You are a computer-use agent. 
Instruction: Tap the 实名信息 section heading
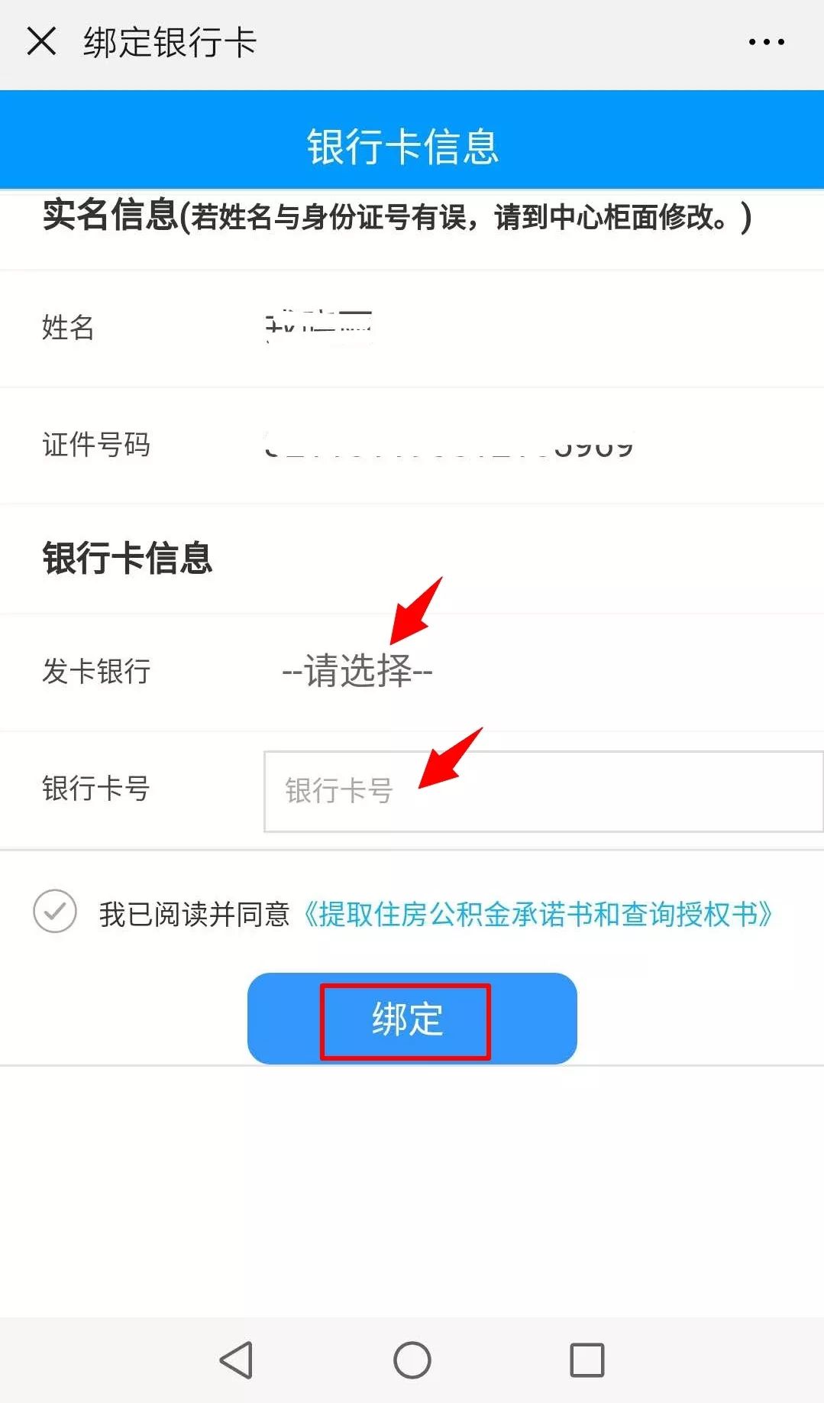pyautogui.click(x=110, y=215)
